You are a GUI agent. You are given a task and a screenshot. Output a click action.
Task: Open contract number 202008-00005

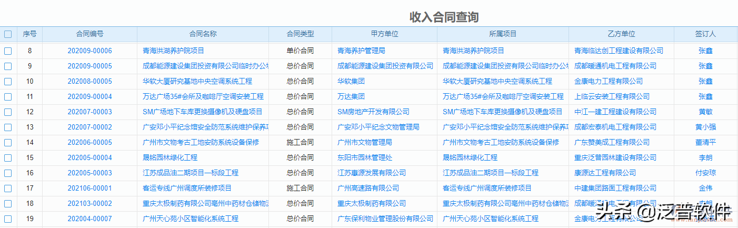[89, 82]
